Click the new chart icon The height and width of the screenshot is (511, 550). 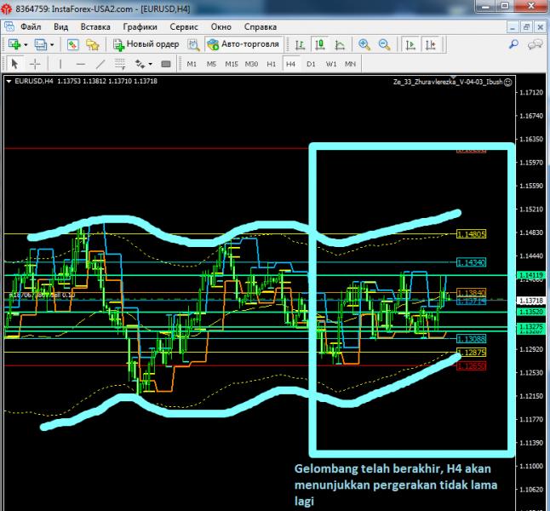[x=14, y=44]
